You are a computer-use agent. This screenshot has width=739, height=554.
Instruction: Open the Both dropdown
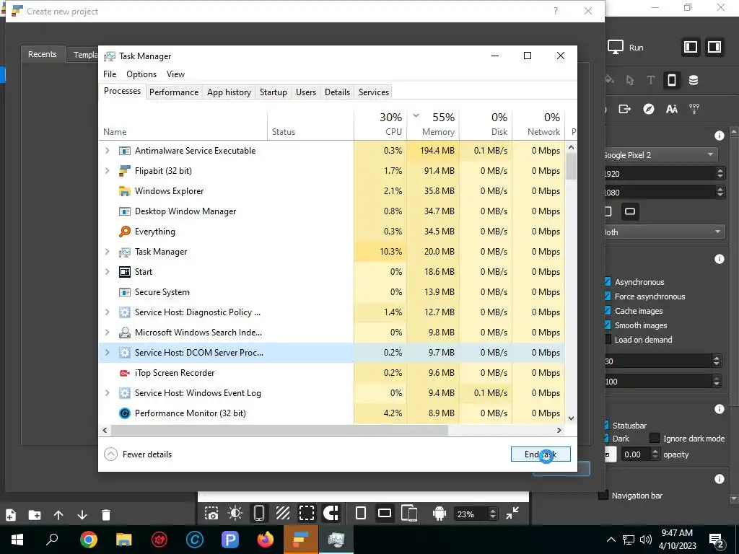click(664, 232)
